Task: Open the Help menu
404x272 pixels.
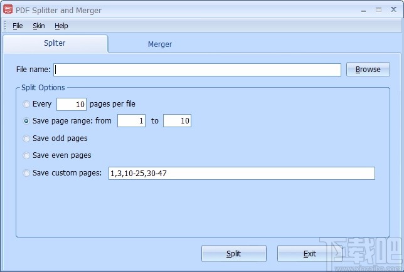Action: (61, 26)
